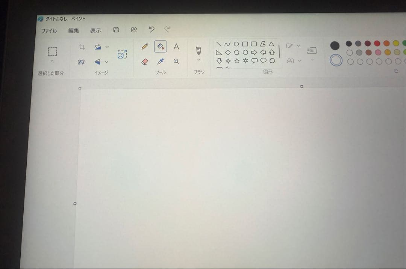Open the Rotate options dropdown
406x269 pixels.
coord(107,47)
